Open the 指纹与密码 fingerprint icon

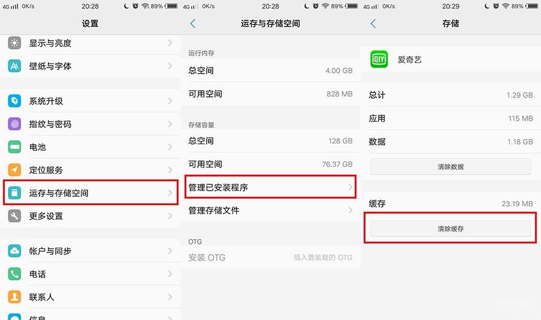(14, 124)
